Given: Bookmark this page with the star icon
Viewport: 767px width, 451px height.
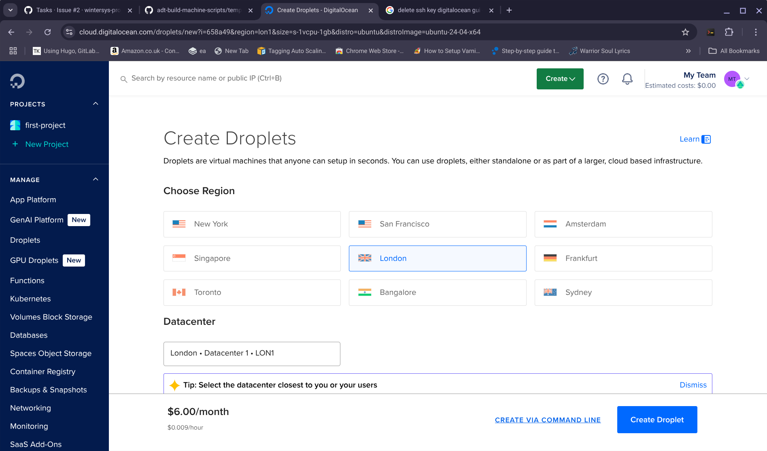Looking at the screenshot, I should 685,32.
